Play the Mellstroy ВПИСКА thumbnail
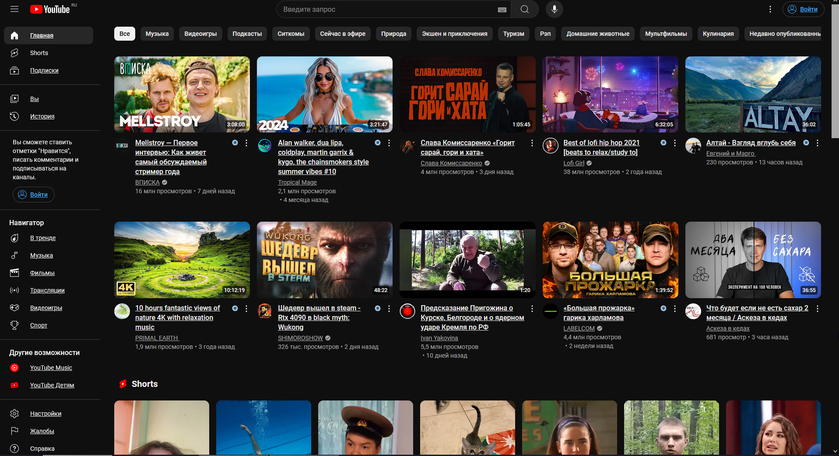839x456 pixels. [182, 94]
